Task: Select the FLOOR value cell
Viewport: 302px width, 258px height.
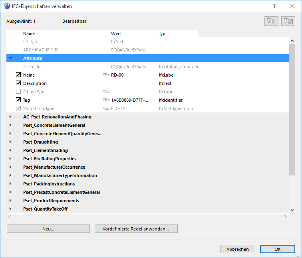Action: pyautogui.click(x=118, y=108)
